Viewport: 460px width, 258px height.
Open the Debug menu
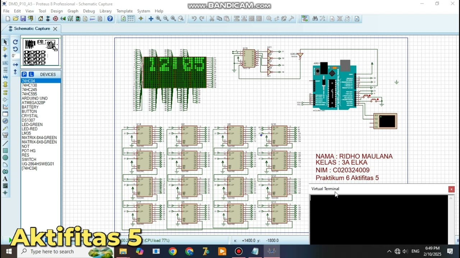pyautogui.click(x=89, y=11)
